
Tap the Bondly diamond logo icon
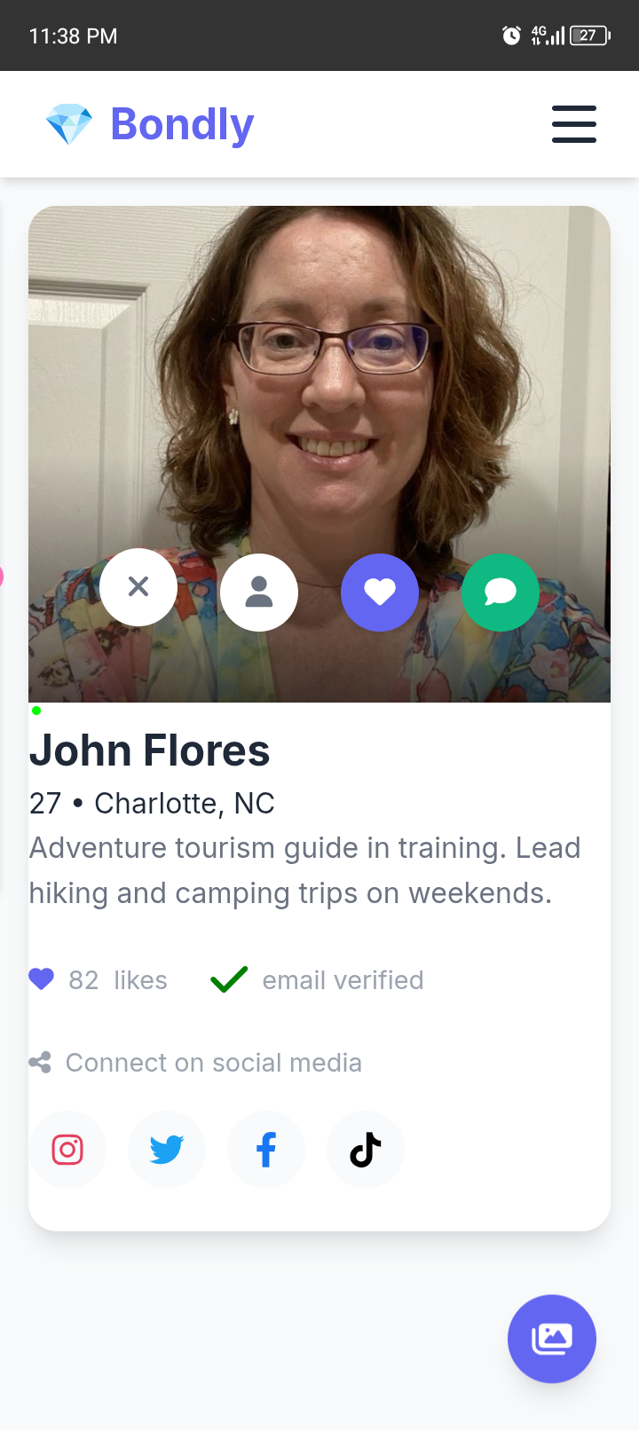69,124
